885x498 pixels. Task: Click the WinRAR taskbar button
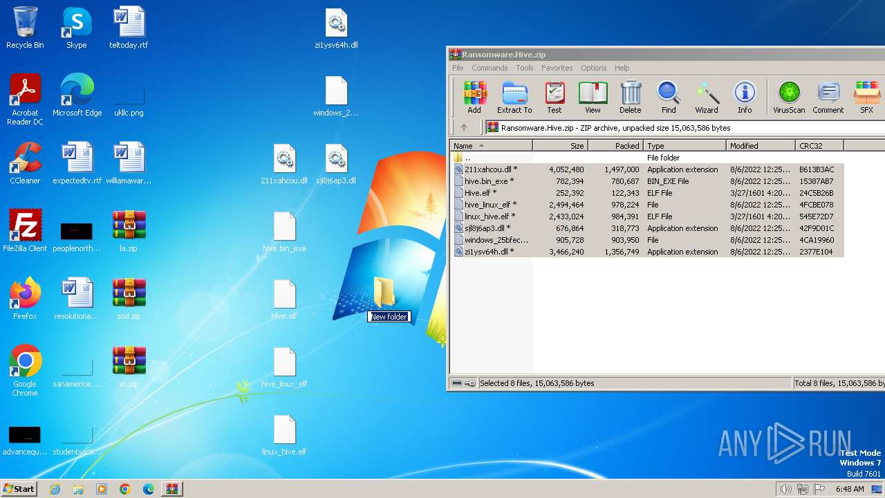pyautogui.click(x=171, y=489)
